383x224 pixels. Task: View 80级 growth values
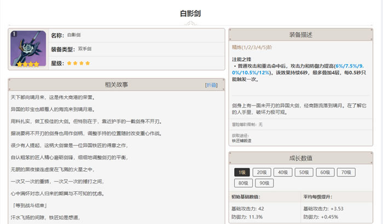tap(242, 183)
